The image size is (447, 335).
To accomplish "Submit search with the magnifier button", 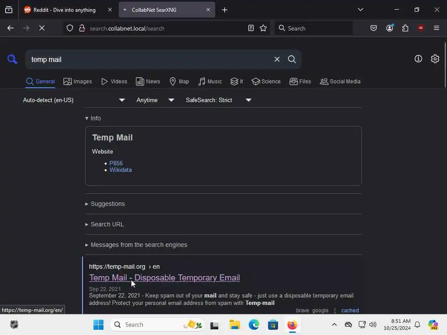I will pos(292,59).
